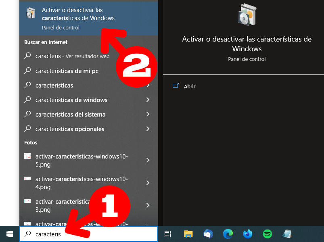
Task: Expand 'caracteristicas opcionales' arrow
Action: (148, 129)
